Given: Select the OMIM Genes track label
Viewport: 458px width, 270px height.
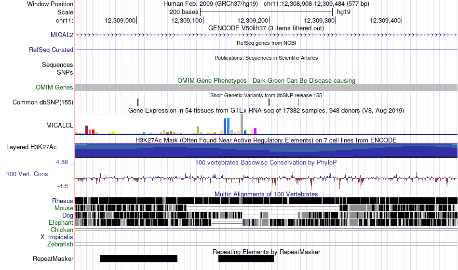Looking at the screenshot, I should pos(54,88).
